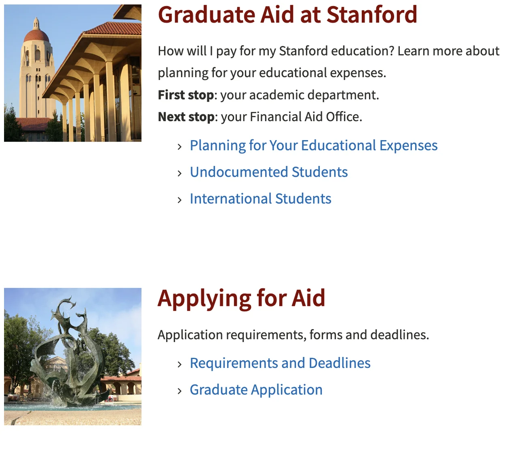Click the chevron beside Undocumented Students
This screenshot has width=519, height=462.
tap(180, 173)
